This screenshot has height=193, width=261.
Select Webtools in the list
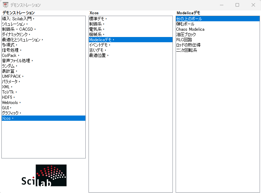click(44, 103)
